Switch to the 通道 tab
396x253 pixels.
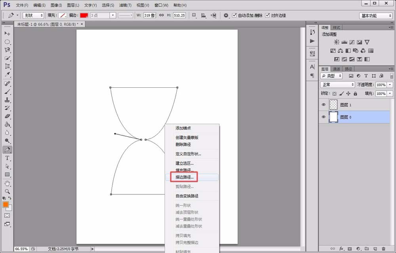336,68
